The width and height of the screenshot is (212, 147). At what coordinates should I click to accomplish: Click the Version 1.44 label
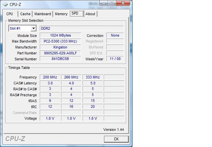[x=114, y=130]
